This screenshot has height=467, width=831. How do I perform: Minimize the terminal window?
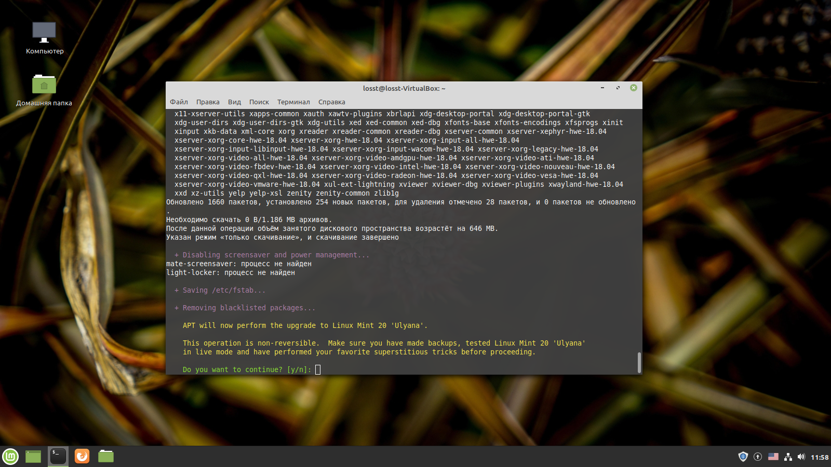pos(602,88)
